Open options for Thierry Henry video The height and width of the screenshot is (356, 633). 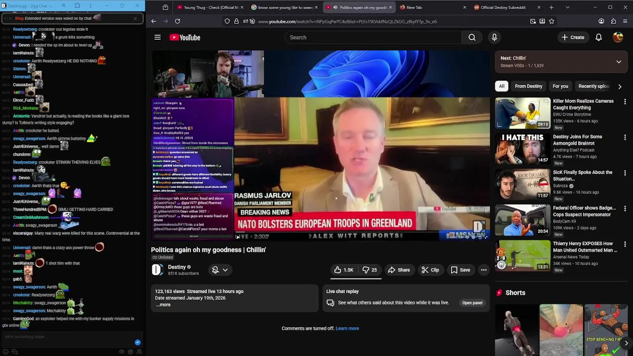[x=625, y=244]
